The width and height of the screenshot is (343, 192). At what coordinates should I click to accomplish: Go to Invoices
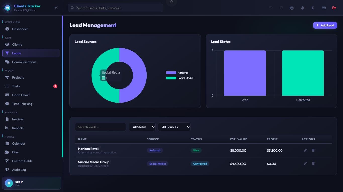pyautogui.click(x=31, y=119)
